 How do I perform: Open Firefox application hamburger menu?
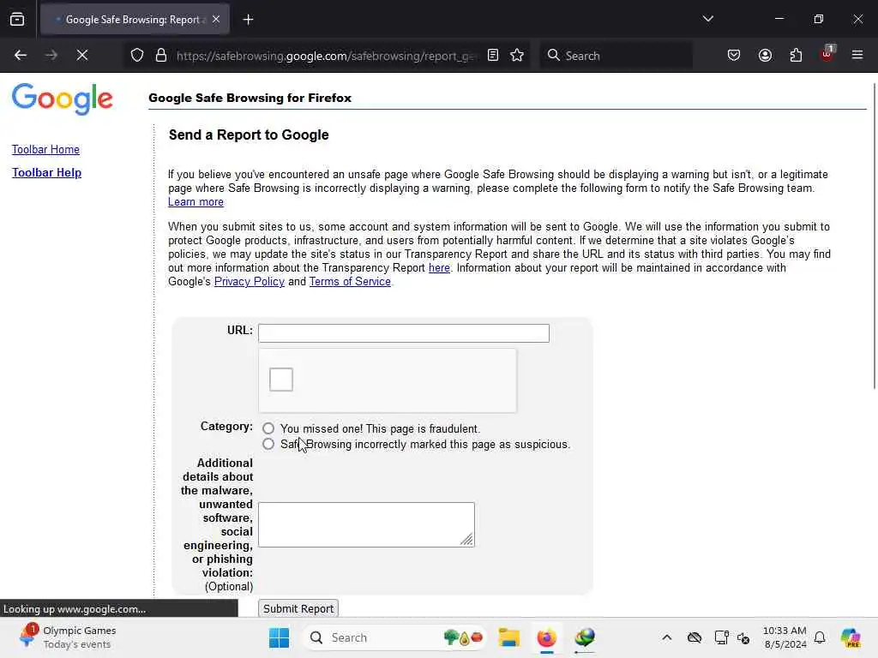(x=857, y=56)
